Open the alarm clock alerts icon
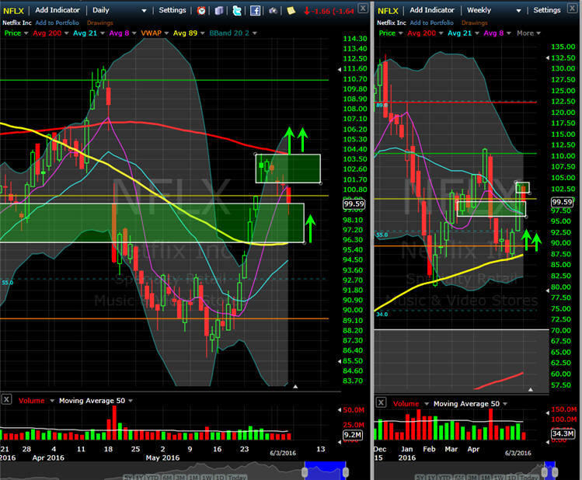Viewport: 582px width, 480px height. (x=202, y=10)
